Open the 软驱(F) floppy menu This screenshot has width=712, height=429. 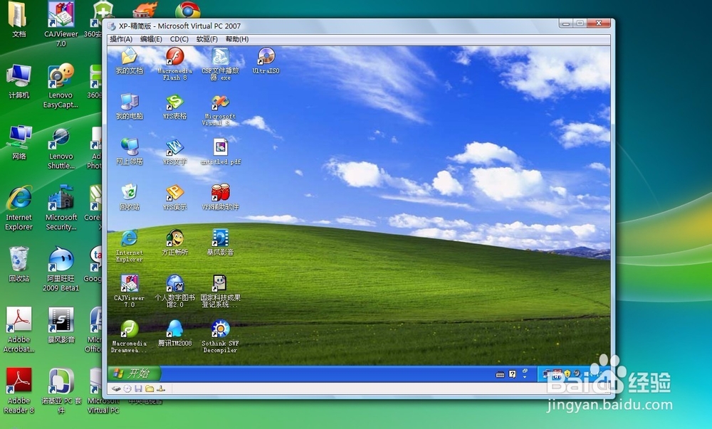point(207,39)
